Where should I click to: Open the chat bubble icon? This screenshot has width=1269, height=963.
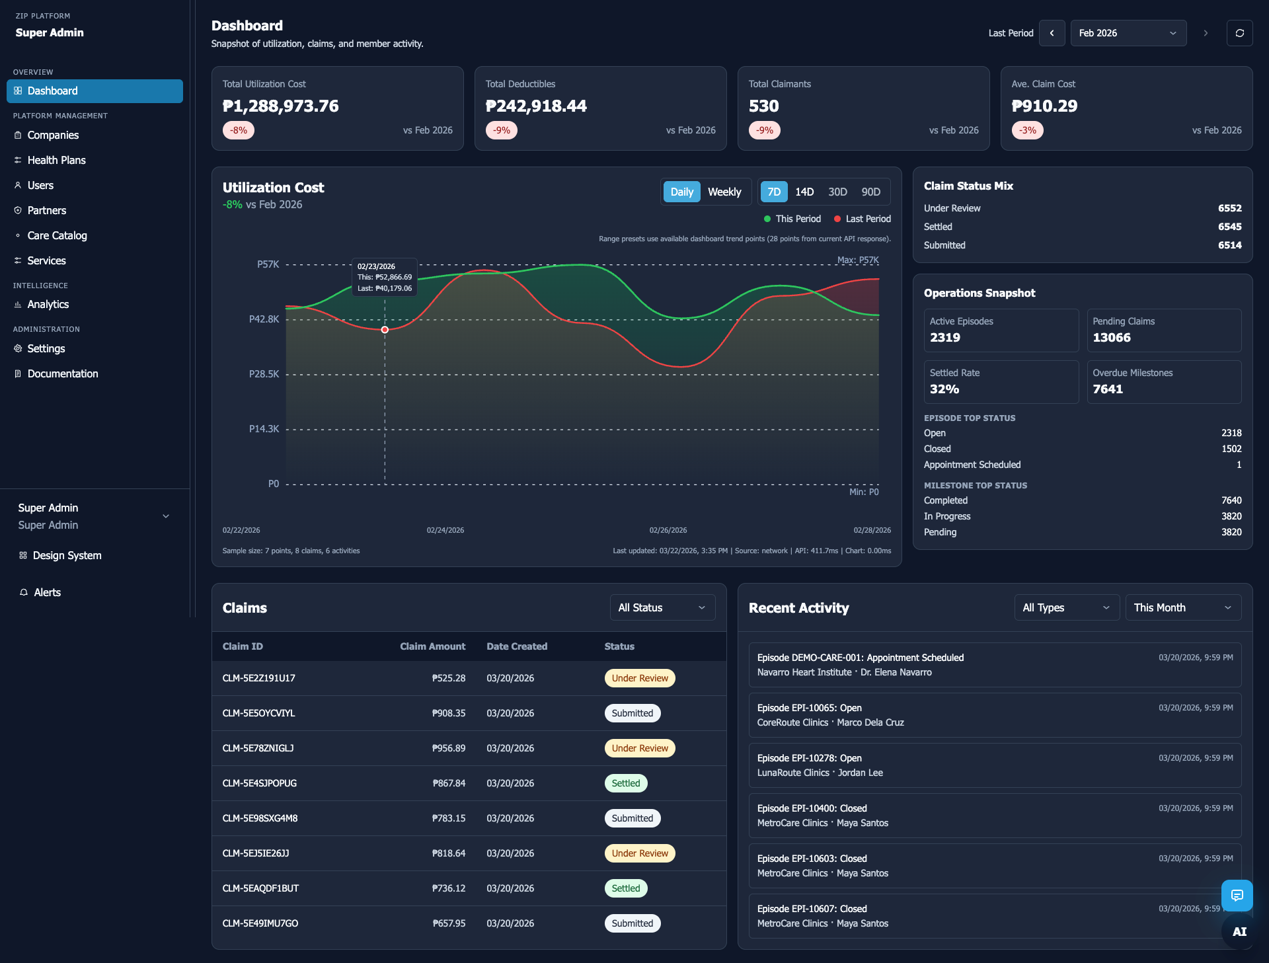point(1237,895)
